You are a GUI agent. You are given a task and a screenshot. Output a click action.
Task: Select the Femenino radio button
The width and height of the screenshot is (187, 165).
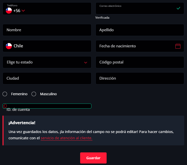tap(5, 94)
